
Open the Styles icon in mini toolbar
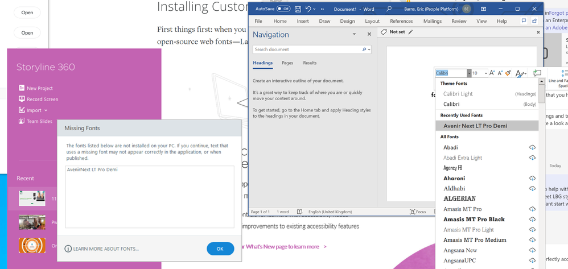click(x=520, y=73)
